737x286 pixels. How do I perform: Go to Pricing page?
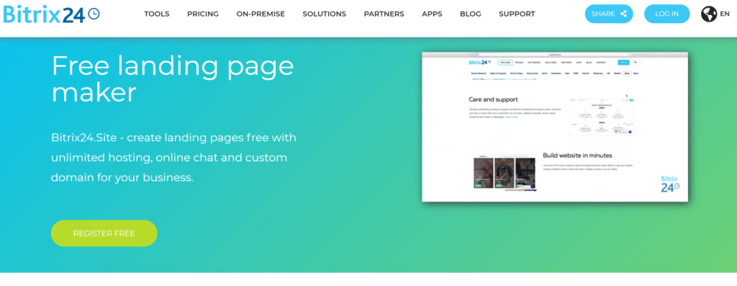(203, 14)
